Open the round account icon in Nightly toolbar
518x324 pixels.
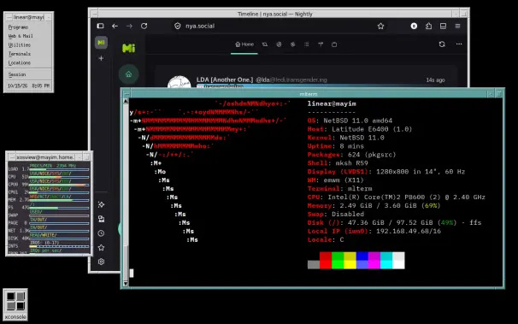point(414,26)
